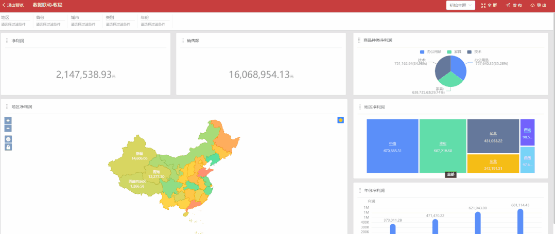The image size is (555, 234).
Task: Enter full screen mode (全屏)
Action: click(489, 5)
